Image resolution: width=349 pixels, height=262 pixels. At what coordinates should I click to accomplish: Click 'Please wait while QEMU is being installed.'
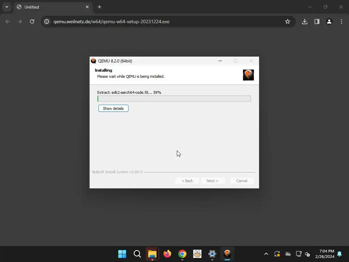[x=131, y=76]
